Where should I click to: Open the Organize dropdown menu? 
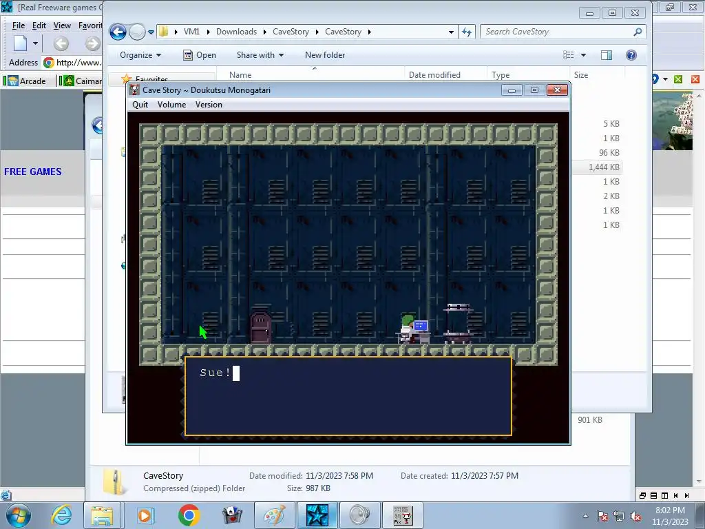coord(140,55)
